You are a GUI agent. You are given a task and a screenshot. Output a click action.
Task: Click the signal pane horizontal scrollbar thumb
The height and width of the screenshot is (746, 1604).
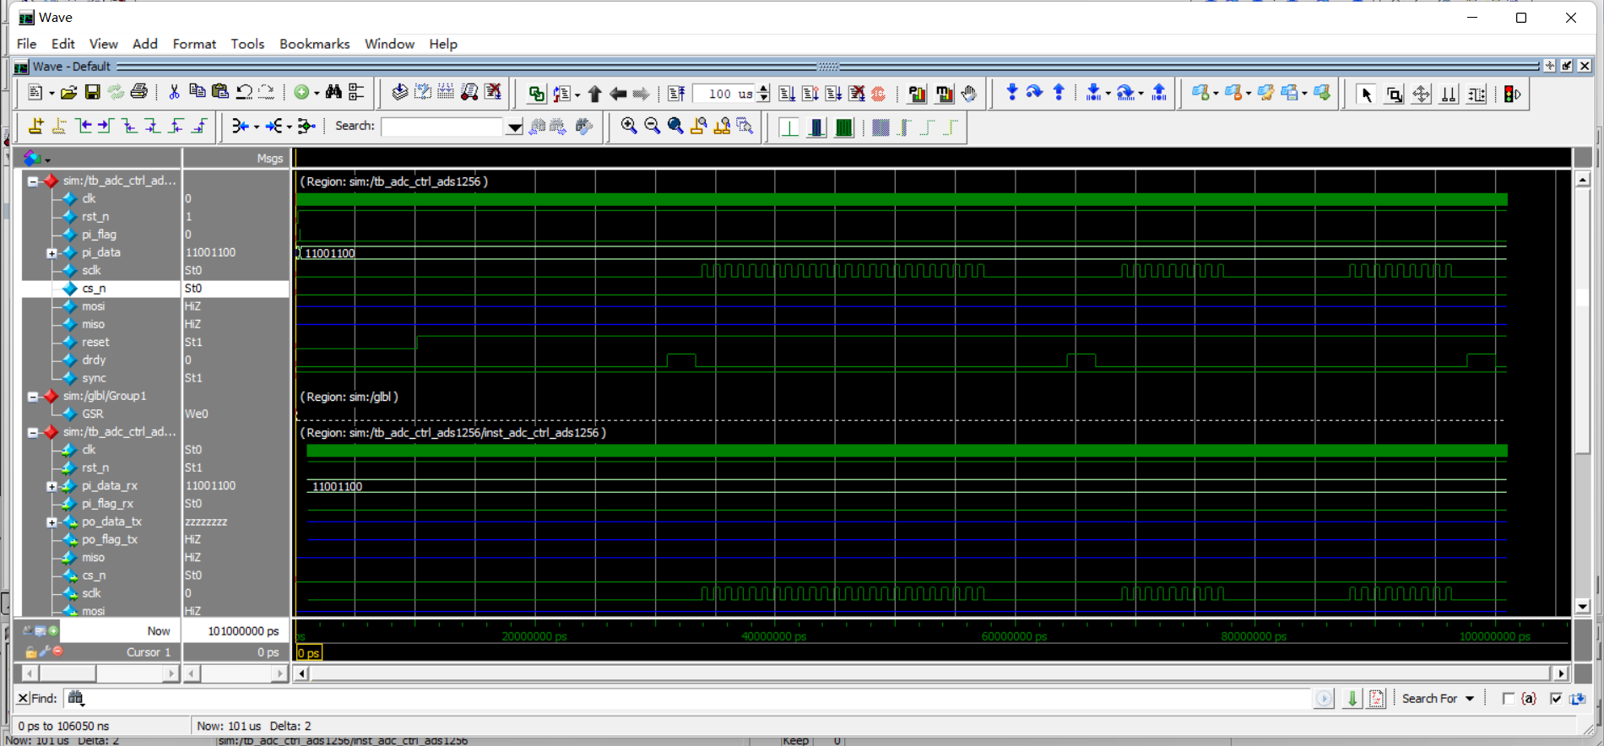pyautogui.click(x=68, y=673)
